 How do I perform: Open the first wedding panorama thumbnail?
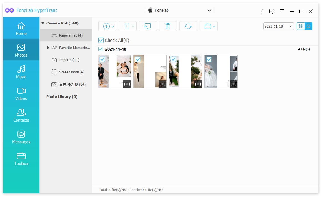114,71
